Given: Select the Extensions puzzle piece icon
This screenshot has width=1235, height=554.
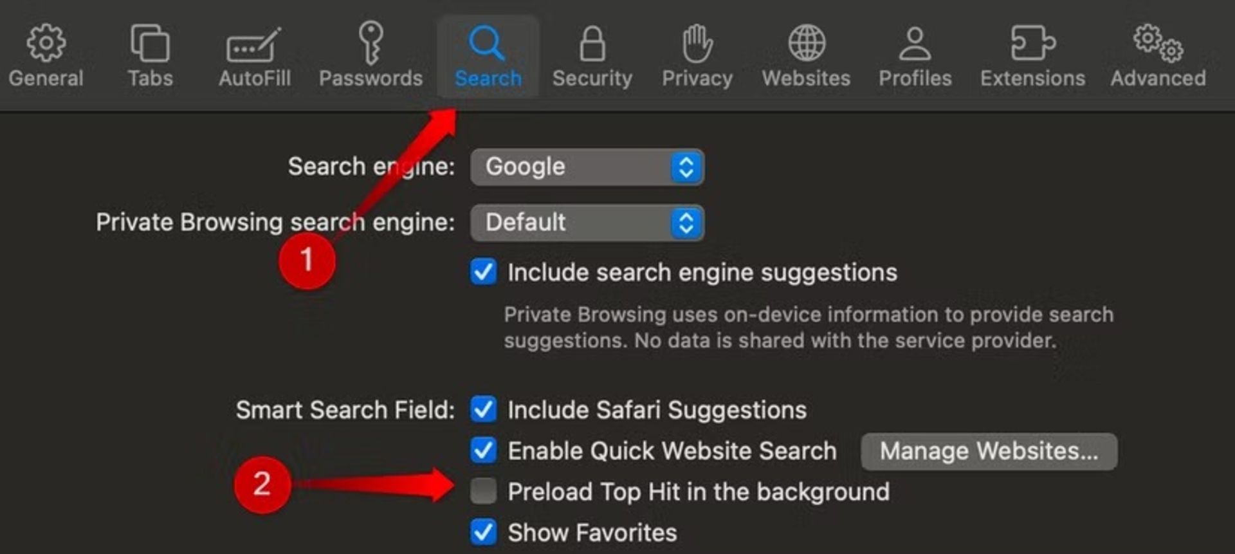Looking at the screenshot, I should pyautogui.click(x=1032, y=43).
